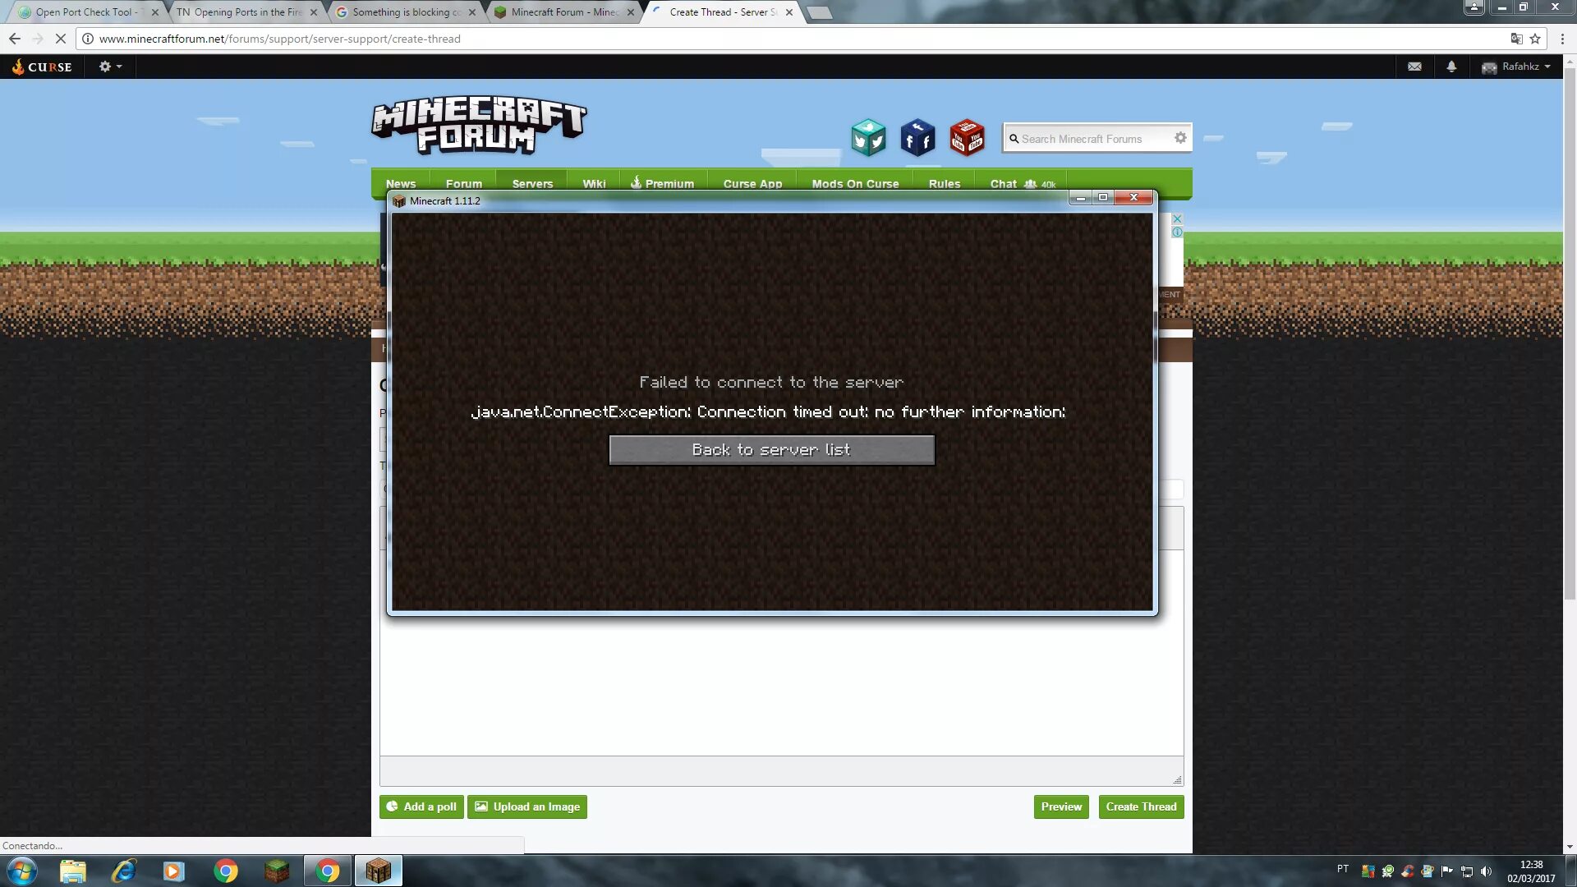
Task: Expand the Mods On Curse dropdown
Action: coord(857,183)
